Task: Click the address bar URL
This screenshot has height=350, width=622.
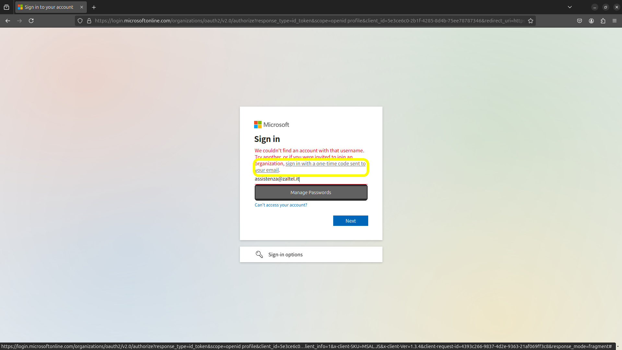Action: (309, 21)
